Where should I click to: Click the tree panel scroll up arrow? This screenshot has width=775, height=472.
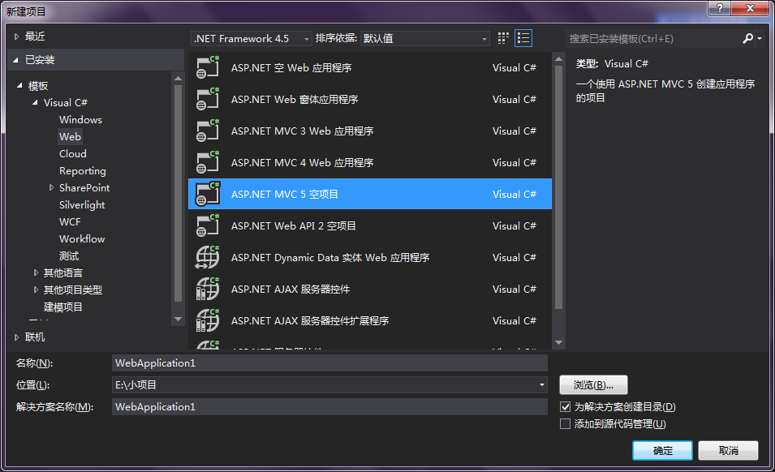[x=179, y=79]
